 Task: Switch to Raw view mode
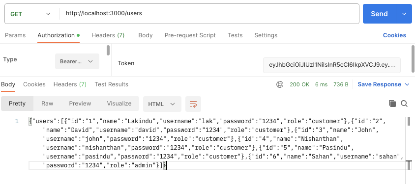[x=47, y=104]
